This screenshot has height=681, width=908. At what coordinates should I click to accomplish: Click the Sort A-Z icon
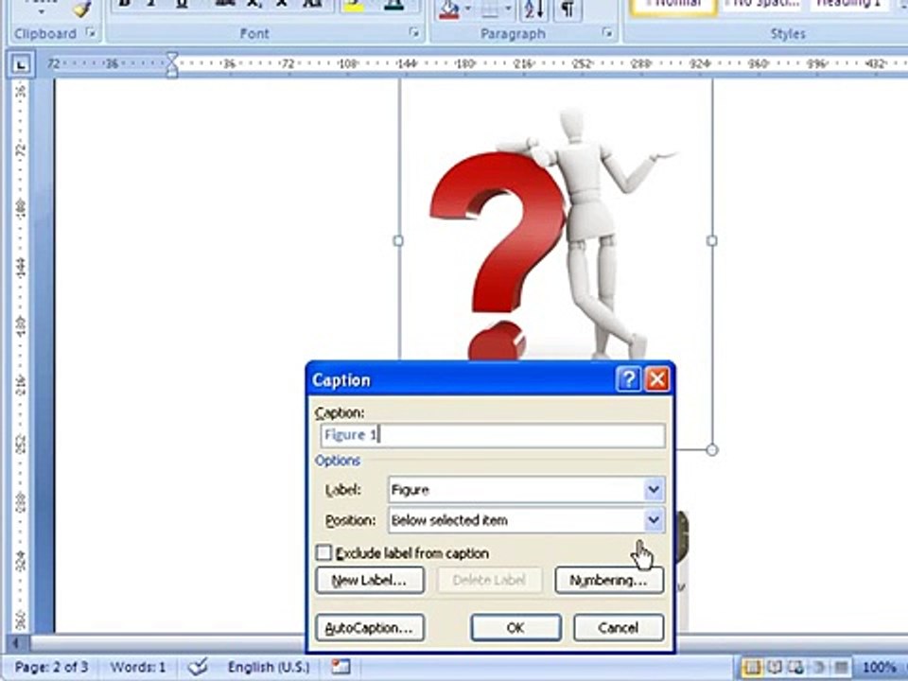pos(533,9)
